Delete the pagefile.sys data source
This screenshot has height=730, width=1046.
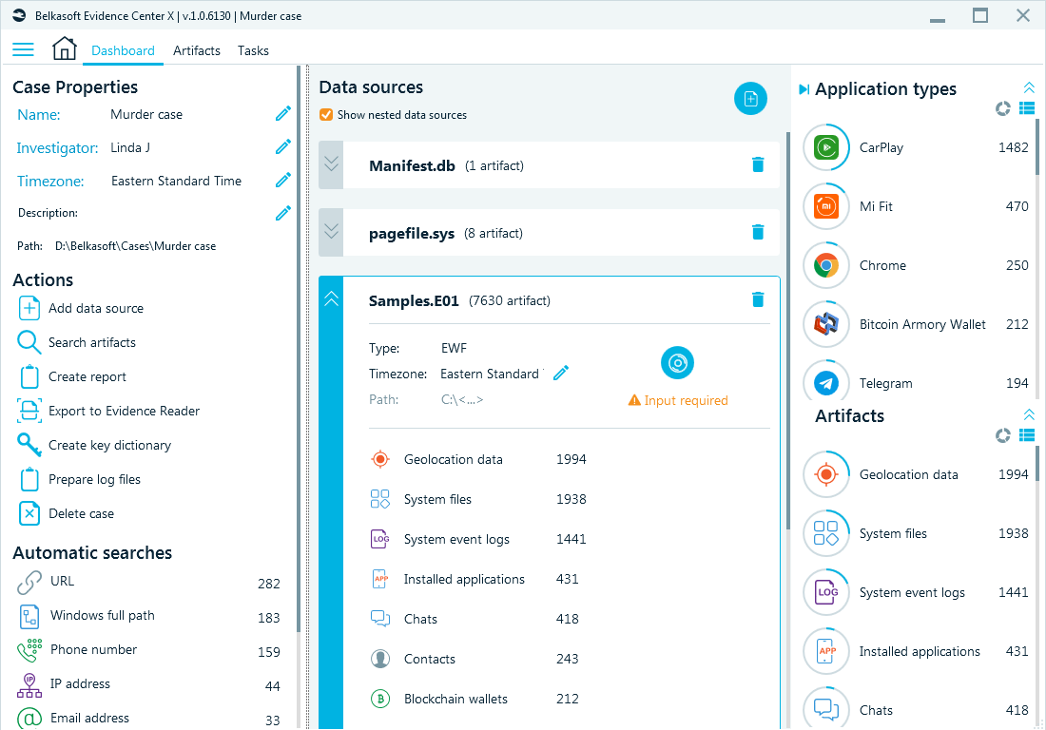[758, 232]
